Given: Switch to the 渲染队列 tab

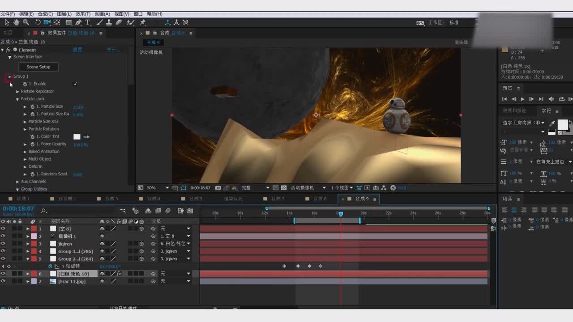Looking at the screenshot, I should coord(233,199).
